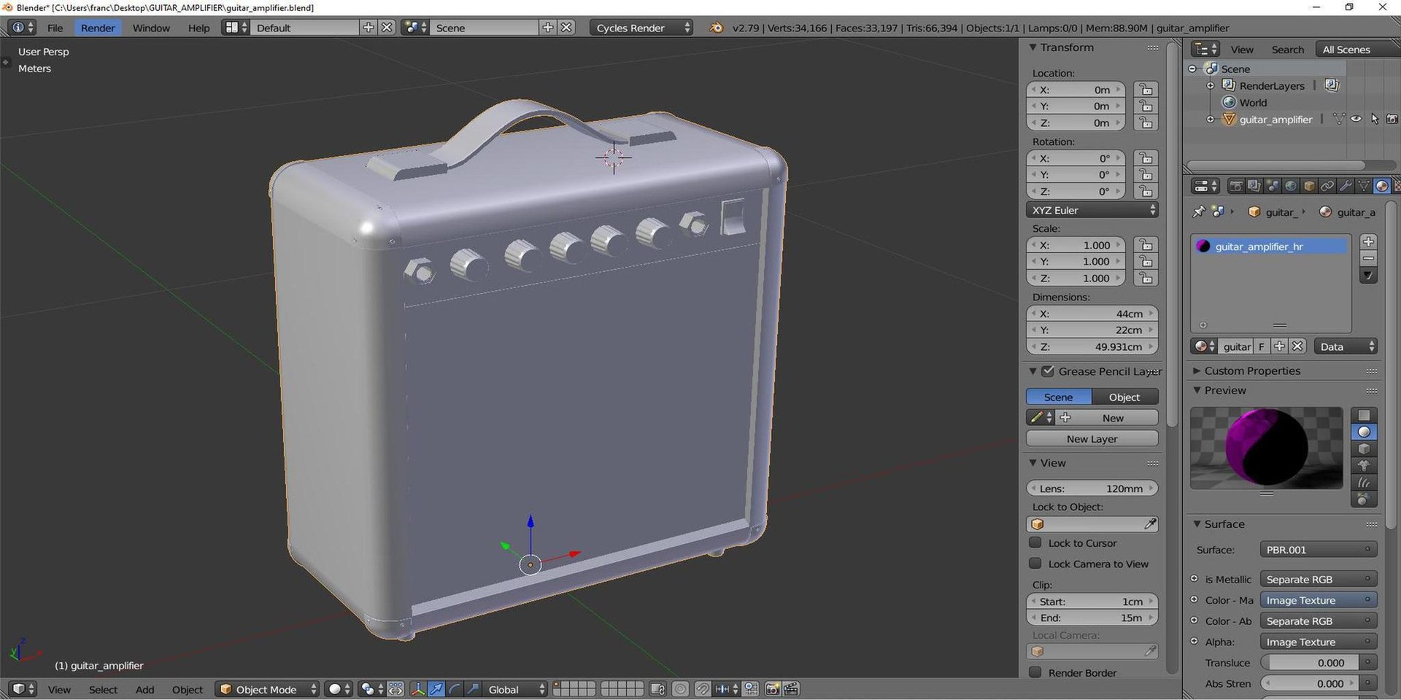Open the Scene properties tab
Screen dimensions: 1401x700
[1273, 186]
